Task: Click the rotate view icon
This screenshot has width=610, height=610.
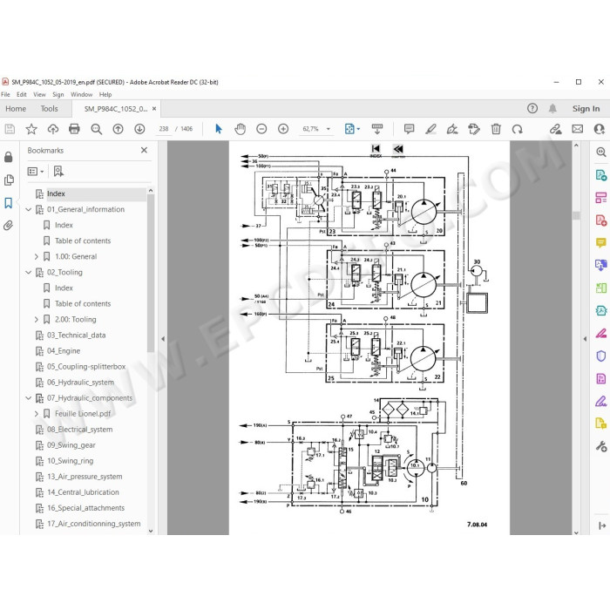Action: point(517,129)
